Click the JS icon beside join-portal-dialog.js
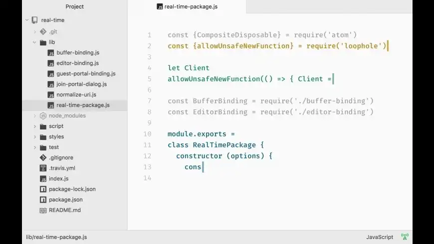Screen dimensions: 434x244 (x=51, y=84)
